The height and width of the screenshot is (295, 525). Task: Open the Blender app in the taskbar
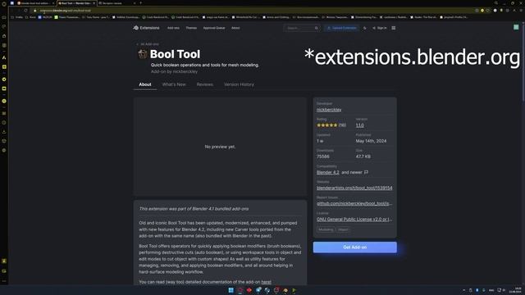pyautogui.click(x=285, y=290)
